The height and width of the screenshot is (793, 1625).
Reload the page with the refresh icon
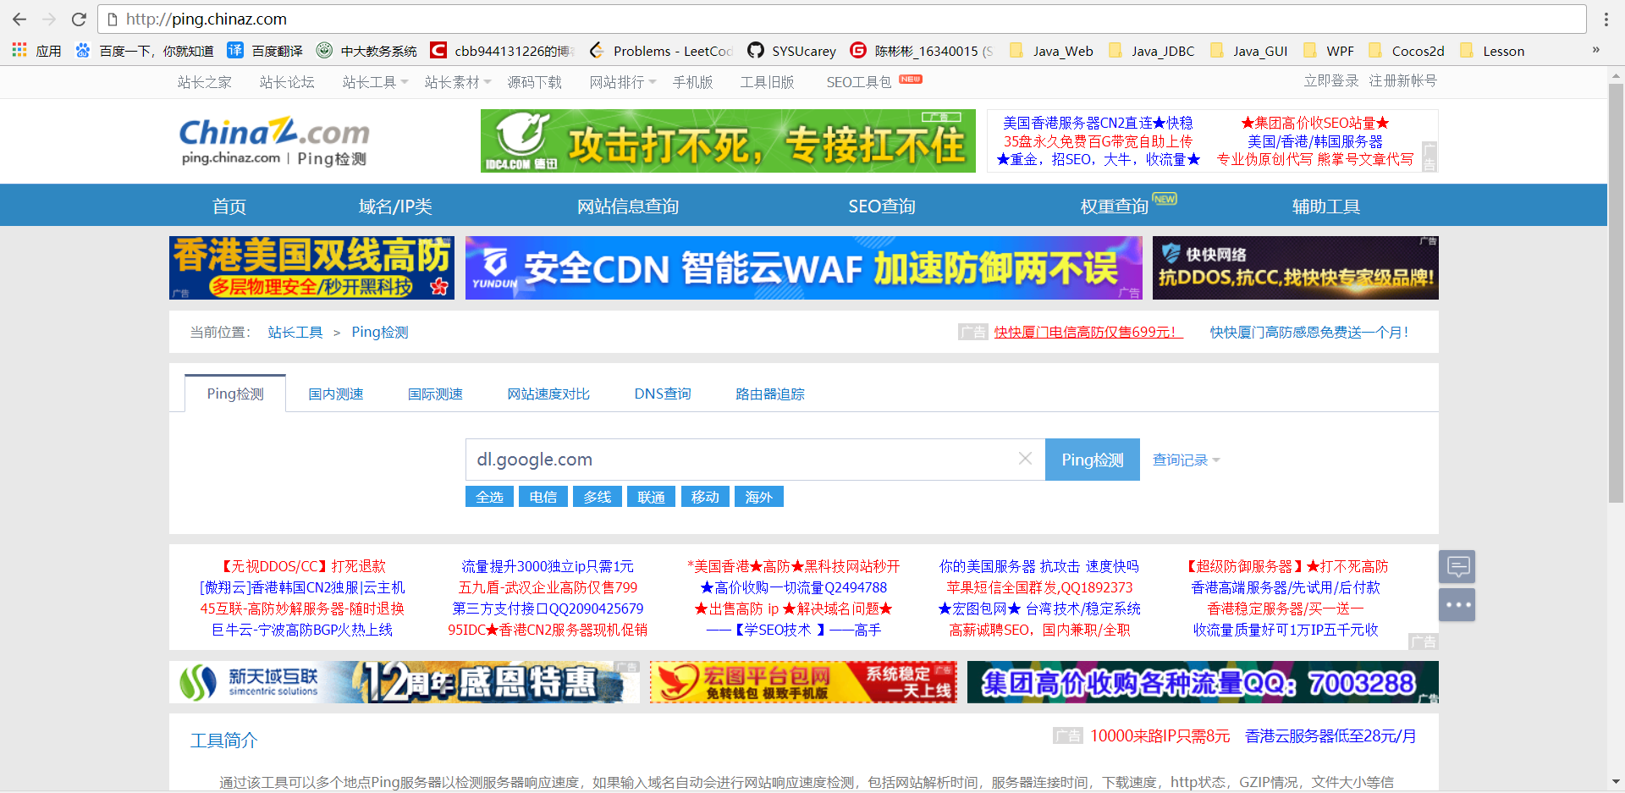(79, 19)
